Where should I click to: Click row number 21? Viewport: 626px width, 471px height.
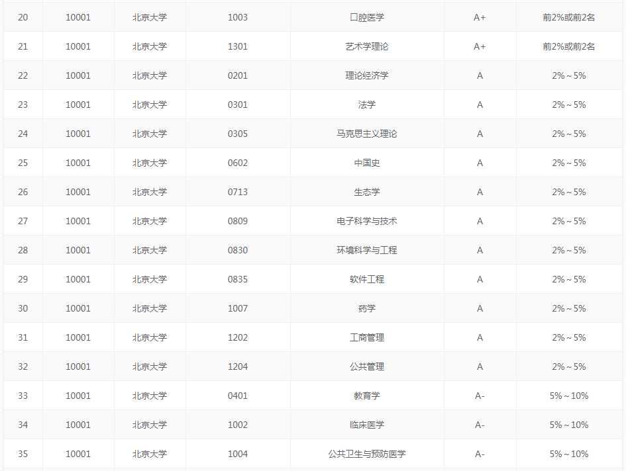pyautogui.click(x=23, y=46)
